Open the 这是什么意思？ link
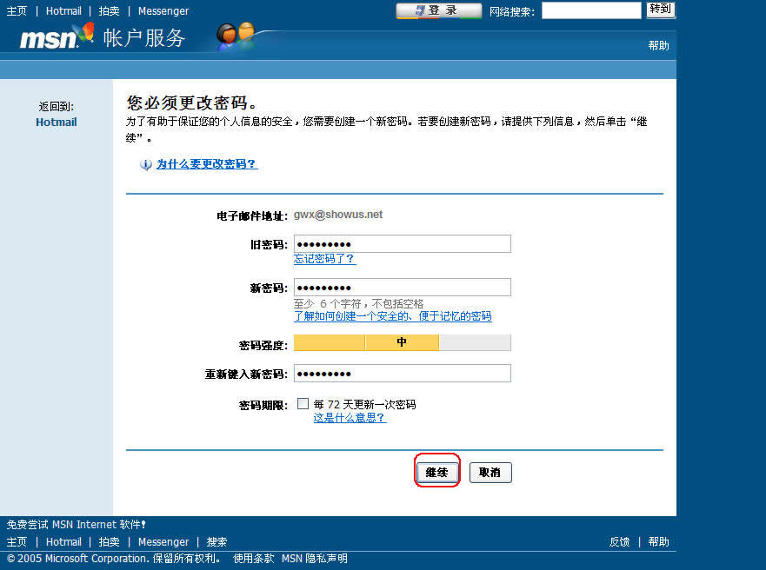 [350, 418]
